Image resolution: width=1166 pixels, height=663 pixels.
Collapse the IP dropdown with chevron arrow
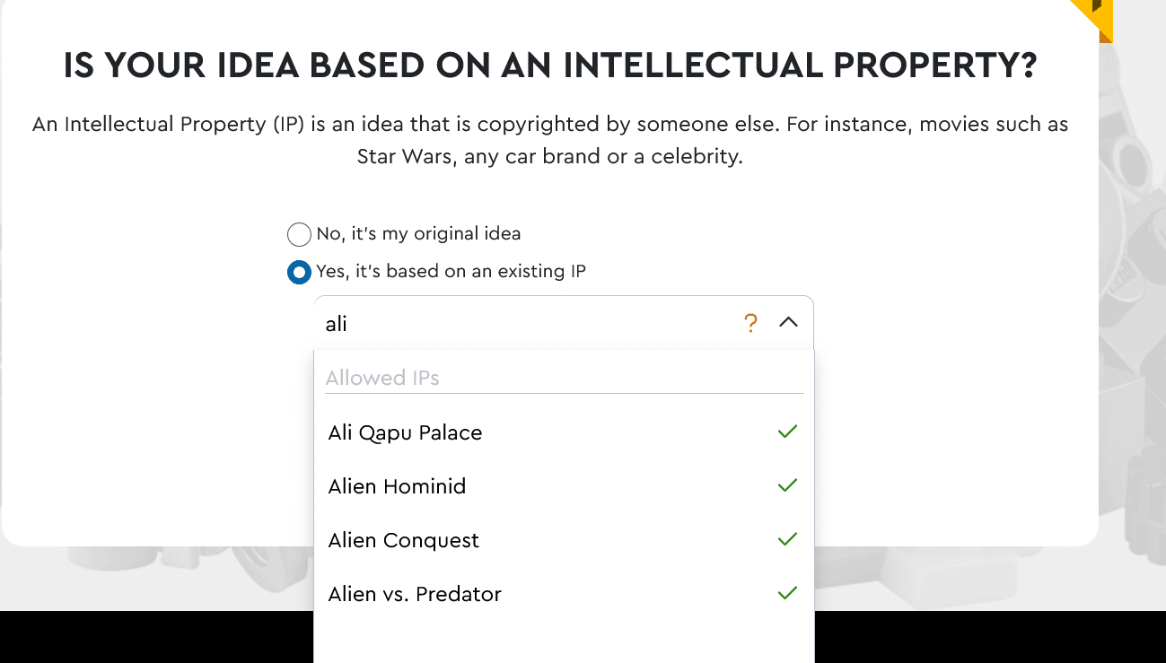pyautogui.click(x=788, y=322)
